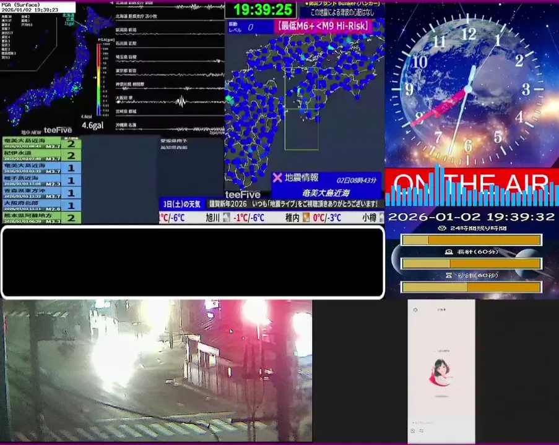The width and height of the screenshot is (559, 445).
Task: Select the 奄美大島近海 M3.7 intensity 1 row
Action: click(x=41, y=168)
